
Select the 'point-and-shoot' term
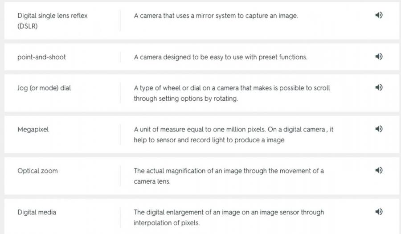(41, 57)
